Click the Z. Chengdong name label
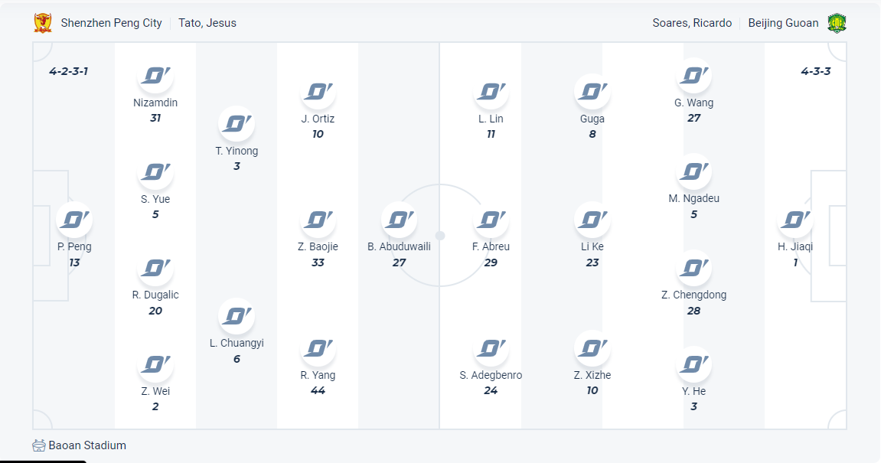The width and height of the screenshot is (881, 463). click(x=694, y=295)
